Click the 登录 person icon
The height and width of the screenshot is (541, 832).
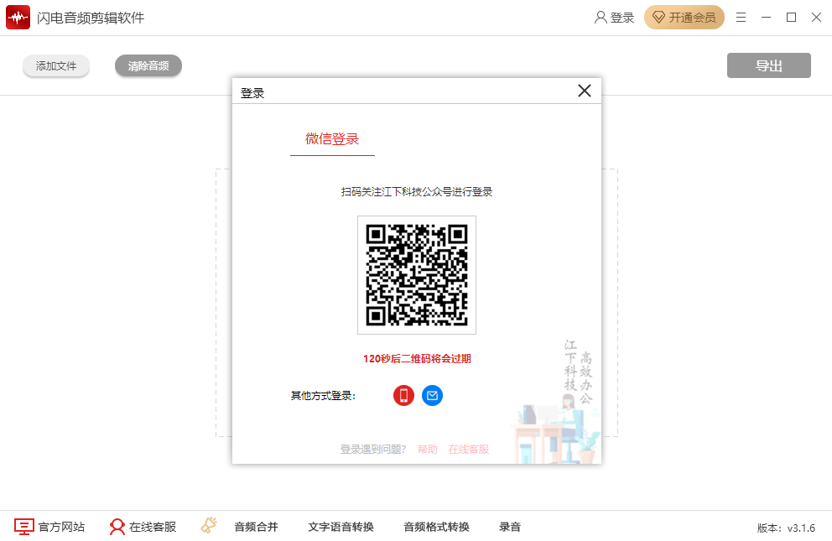click(x=601, y=17)
